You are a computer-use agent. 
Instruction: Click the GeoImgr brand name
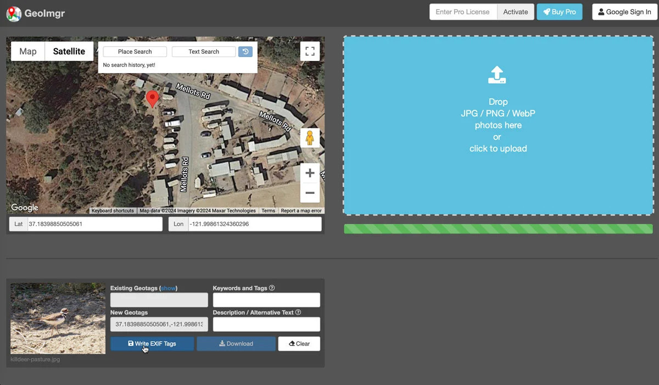(x=44, y=13)
